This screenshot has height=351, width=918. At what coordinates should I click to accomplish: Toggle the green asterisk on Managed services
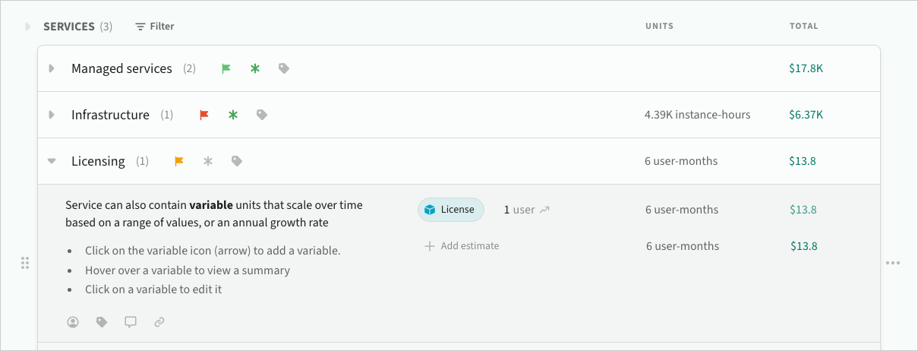[255, 68]
